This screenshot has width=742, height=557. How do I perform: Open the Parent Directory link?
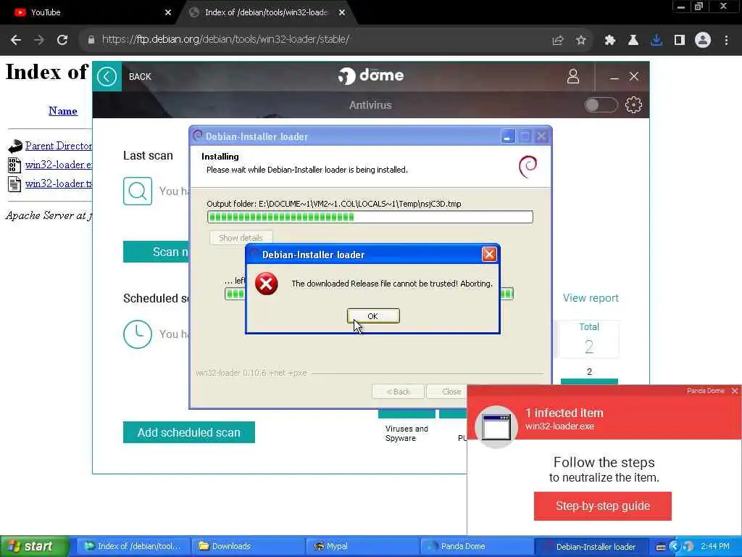pos(59,146)
